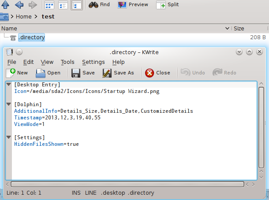The image size is (269, 200).
Task: Switch Dolphin to details view mode
Action: [x=77, y=5]
